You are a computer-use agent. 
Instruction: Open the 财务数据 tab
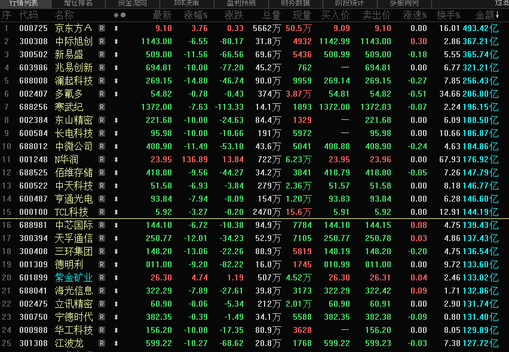pyautogui.click(x=295, y=3)
